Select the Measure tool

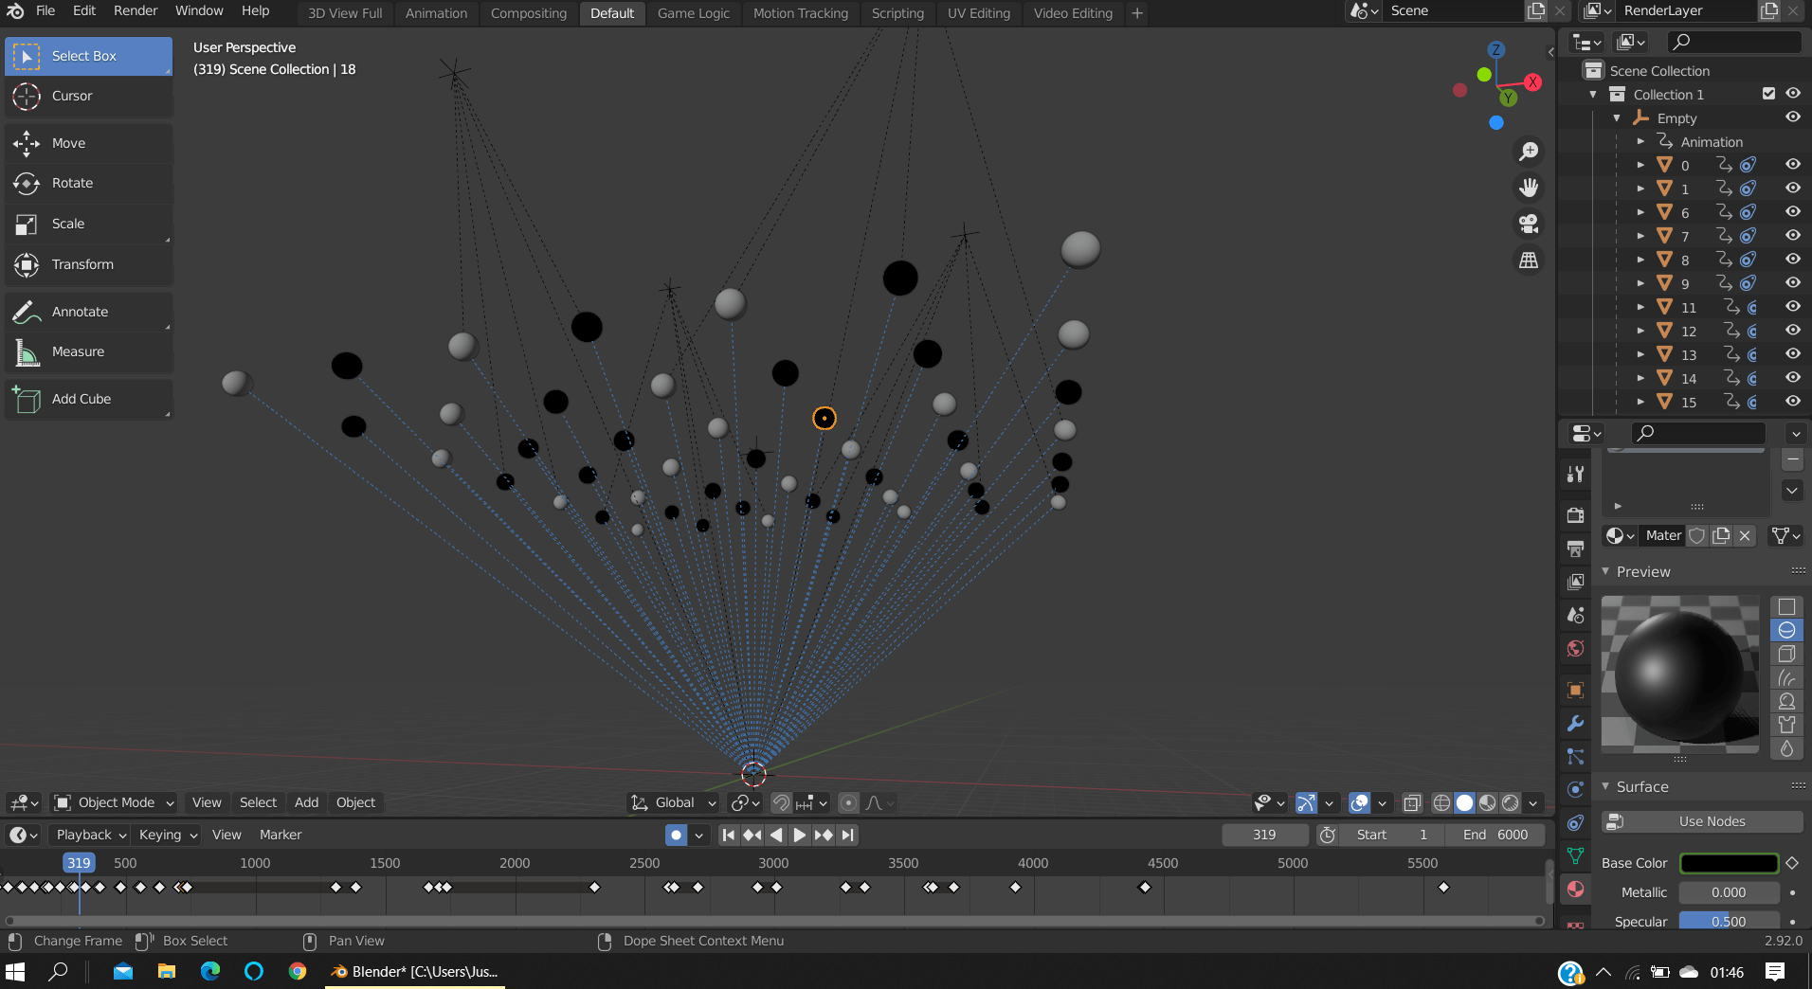78,351
